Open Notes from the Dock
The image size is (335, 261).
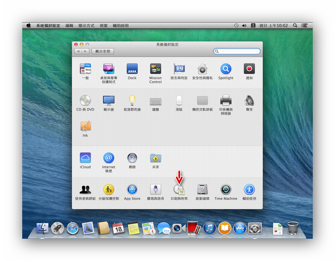(133, 228)
